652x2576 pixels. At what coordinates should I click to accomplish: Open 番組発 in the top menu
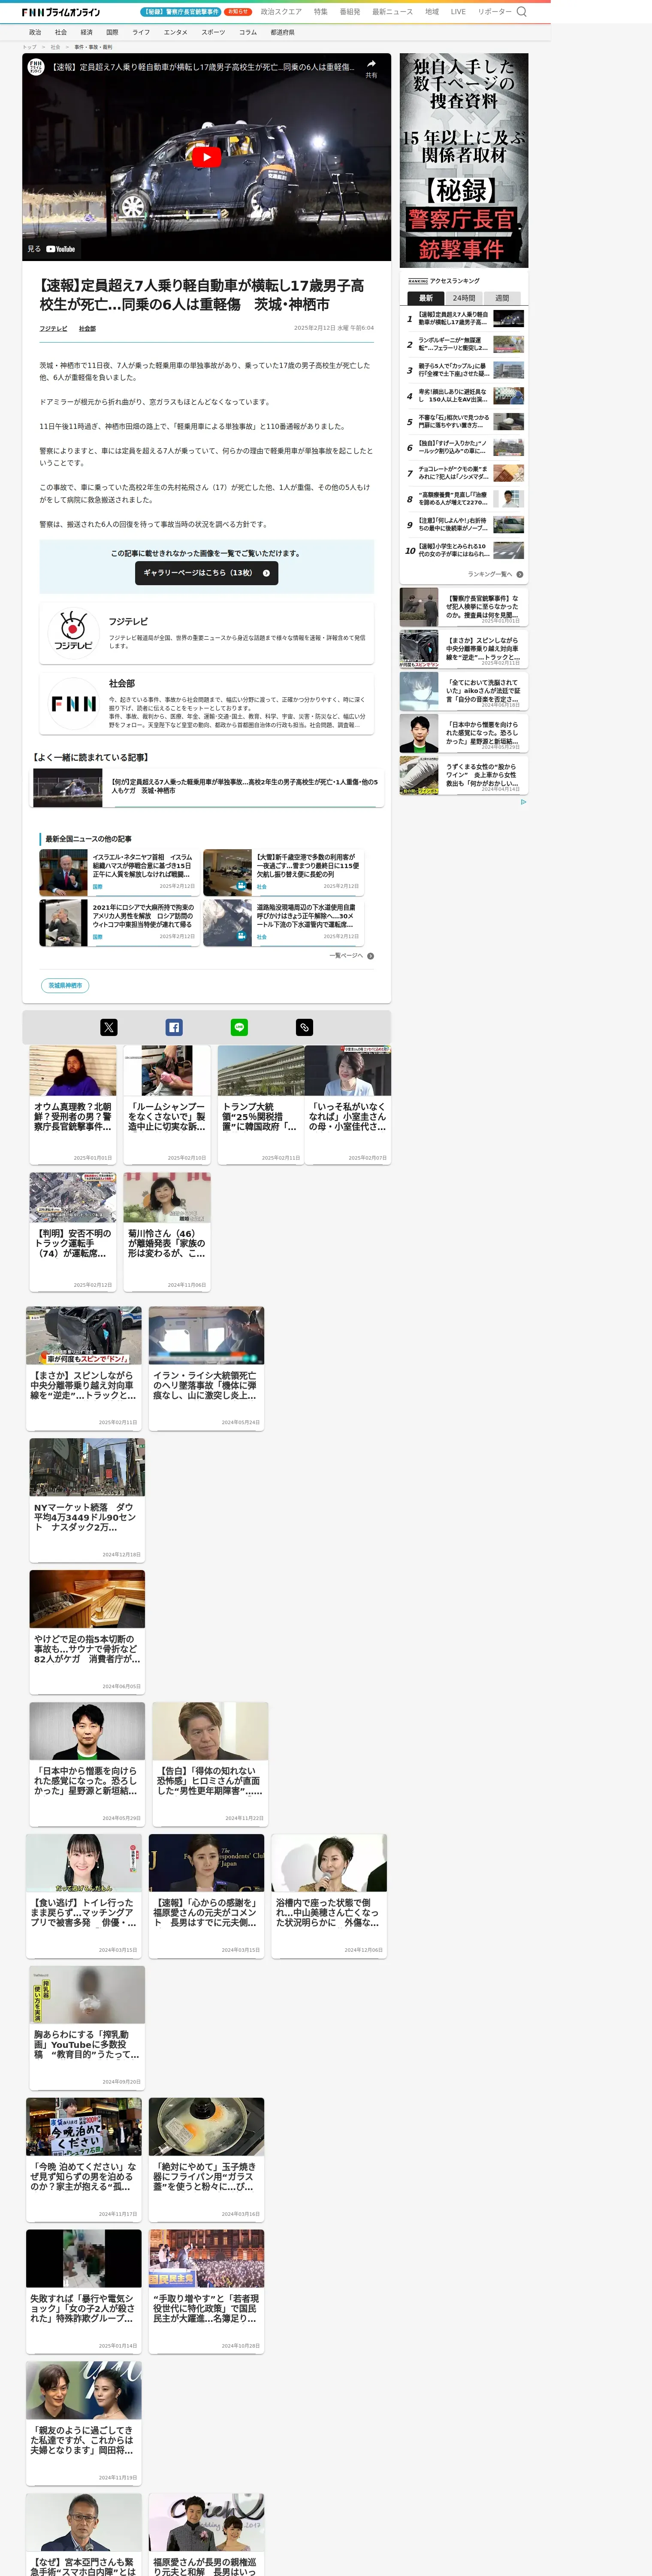click(350, 12)
